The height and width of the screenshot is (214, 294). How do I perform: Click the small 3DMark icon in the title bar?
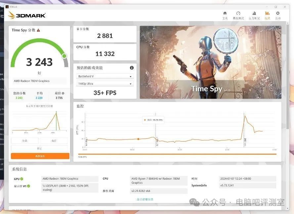coord(7,7)
